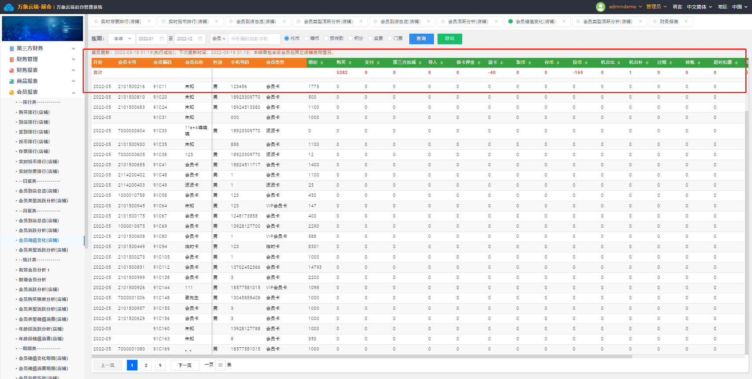752x379 pixels.
Task: Sort by the 存币 column arrows
Action: (x=558, y=63)
